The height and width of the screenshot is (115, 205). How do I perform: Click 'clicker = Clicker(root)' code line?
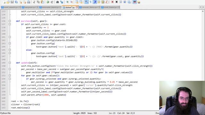click(x=25, y=104)
